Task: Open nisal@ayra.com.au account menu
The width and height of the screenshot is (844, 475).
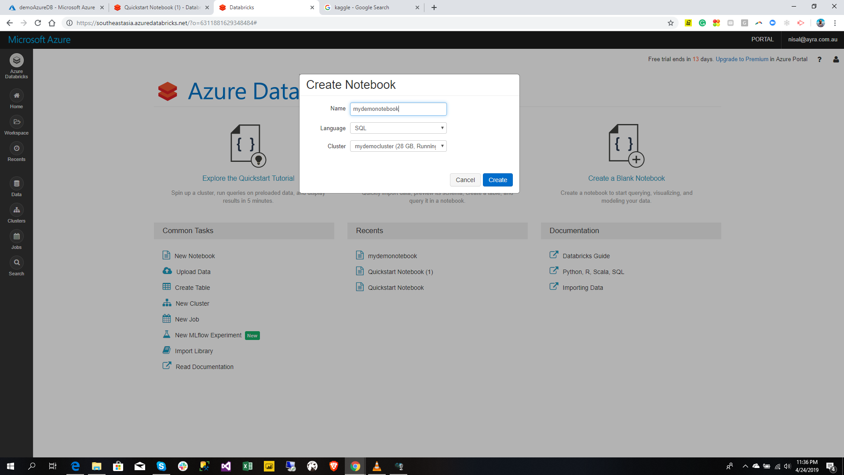Action: pos(812,39)
